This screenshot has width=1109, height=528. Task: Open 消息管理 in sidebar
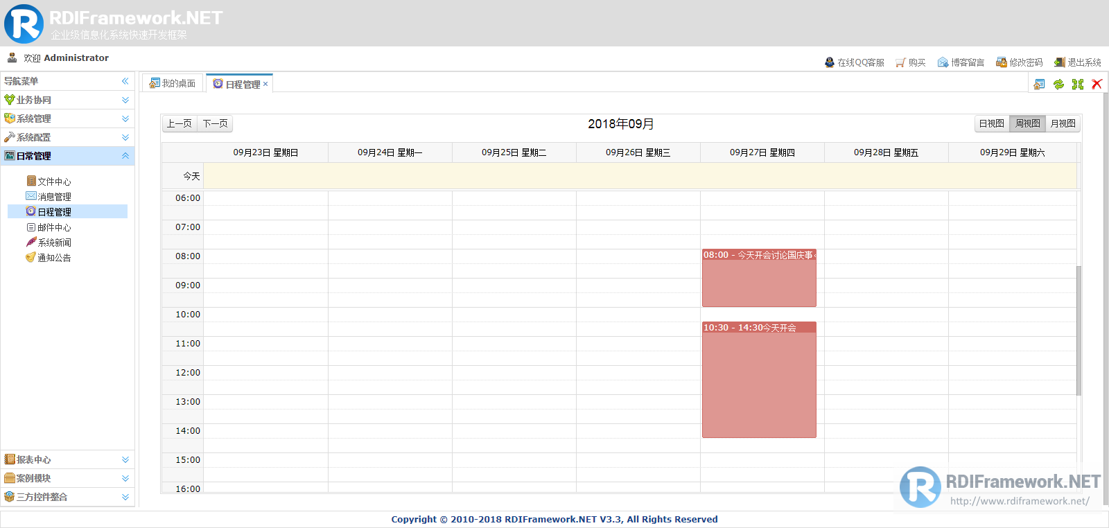(x=49, y=197)
